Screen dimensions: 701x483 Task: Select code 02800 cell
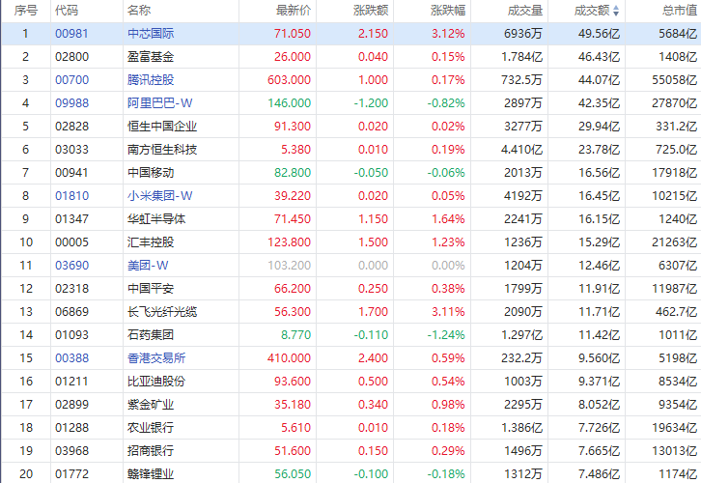coord(71,57)
